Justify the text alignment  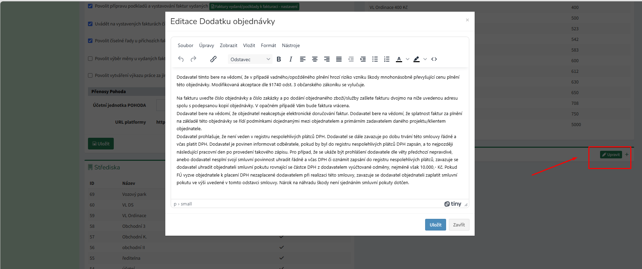[339, 59]
